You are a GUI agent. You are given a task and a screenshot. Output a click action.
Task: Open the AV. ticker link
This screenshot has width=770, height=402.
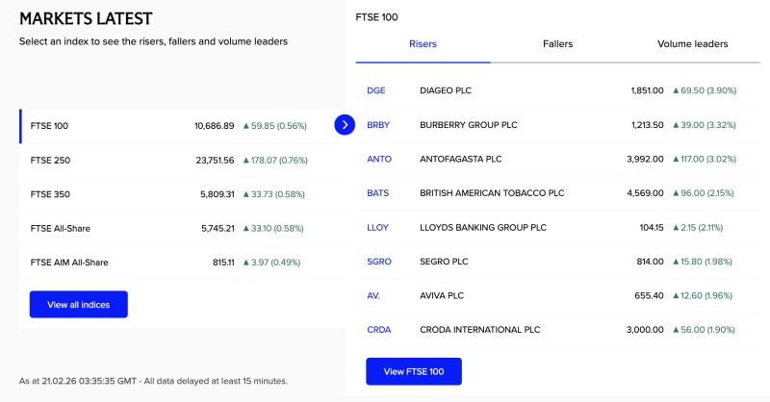point(373,296)
